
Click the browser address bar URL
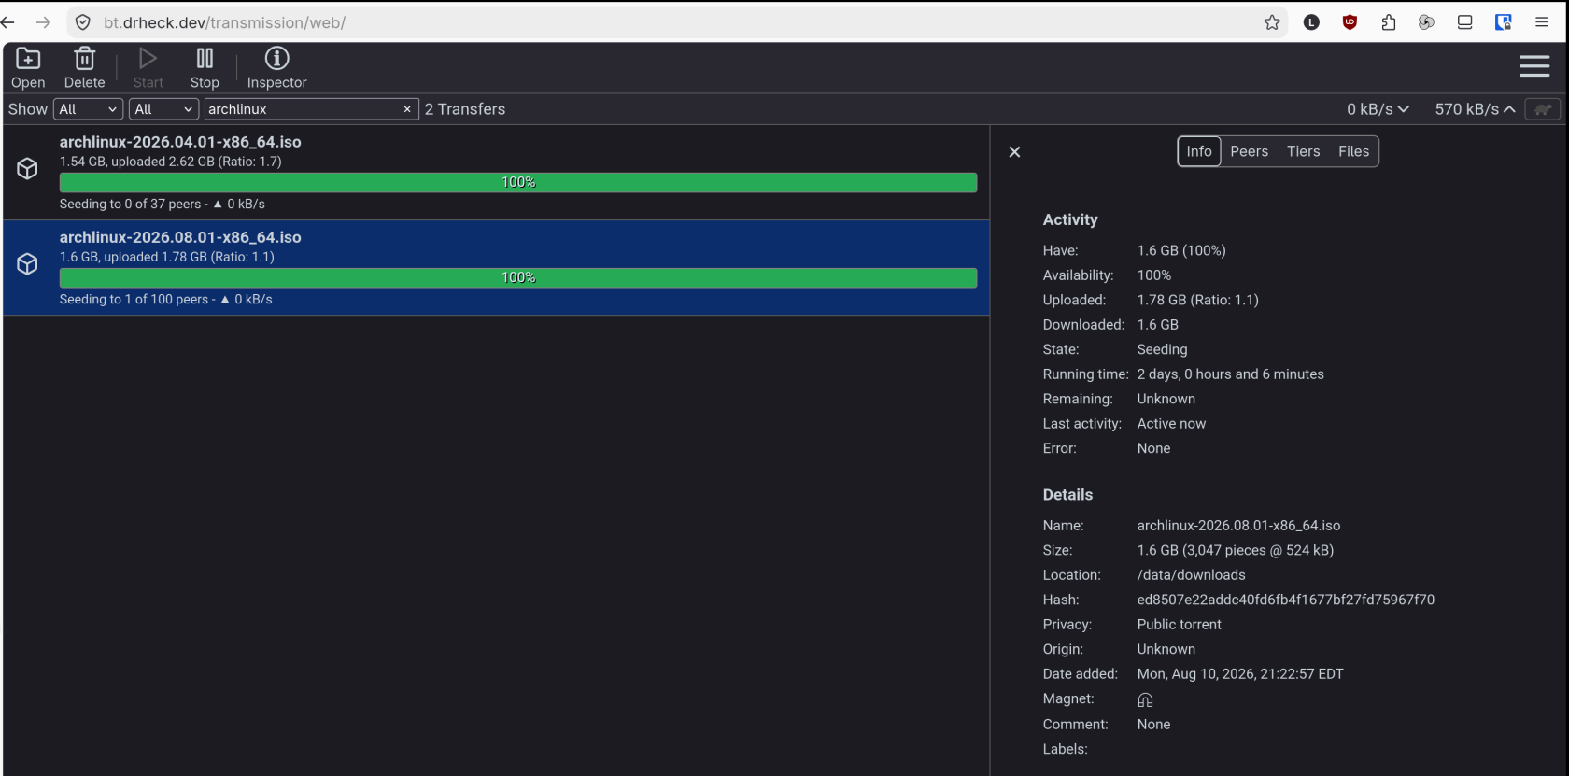pos(224,22)
